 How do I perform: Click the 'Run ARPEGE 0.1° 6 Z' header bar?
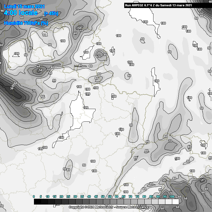pyautogui.click(x=158, y=5)
